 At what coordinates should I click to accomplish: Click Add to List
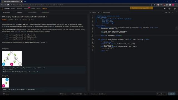point(23,20)
